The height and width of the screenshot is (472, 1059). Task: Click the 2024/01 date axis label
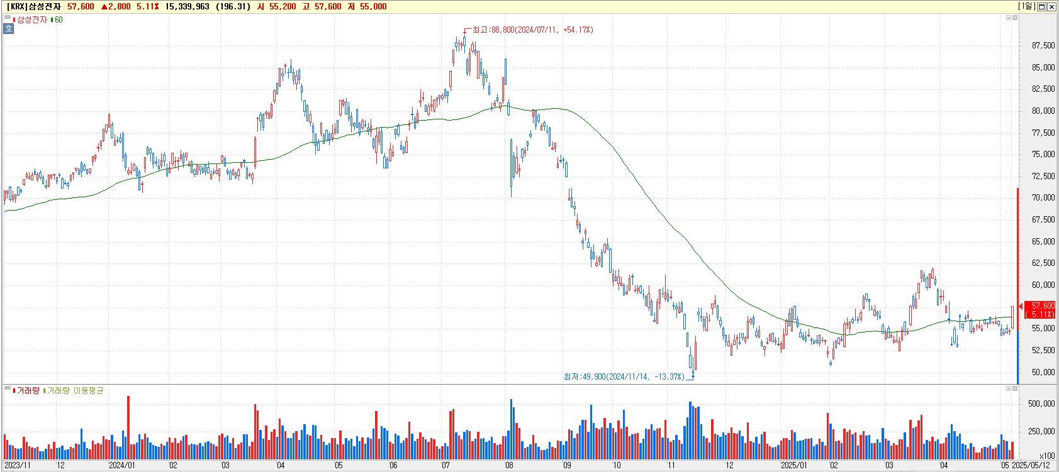(x=122, y=466)
